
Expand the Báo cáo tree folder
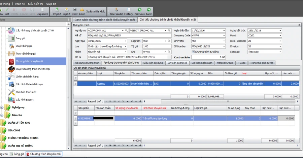click(x=2, y=115)
